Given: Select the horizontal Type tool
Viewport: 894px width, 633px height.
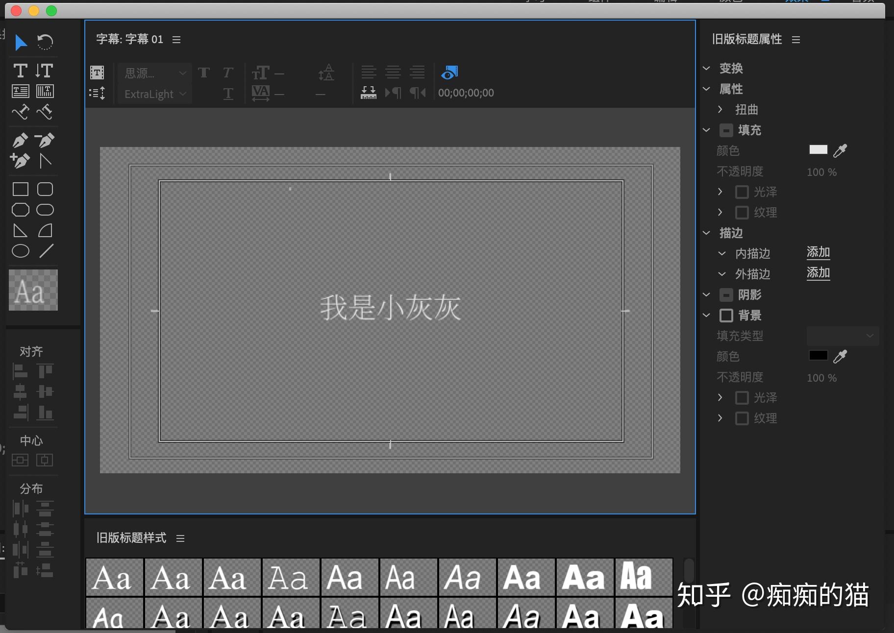Looking at the screenshot, I should 20,71.
